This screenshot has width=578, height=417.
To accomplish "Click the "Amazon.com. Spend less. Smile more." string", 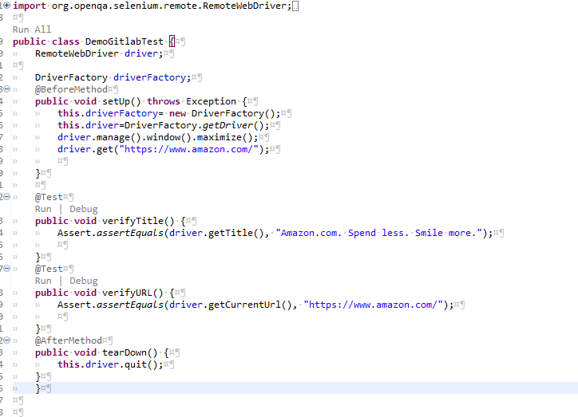I will (379, 233).
